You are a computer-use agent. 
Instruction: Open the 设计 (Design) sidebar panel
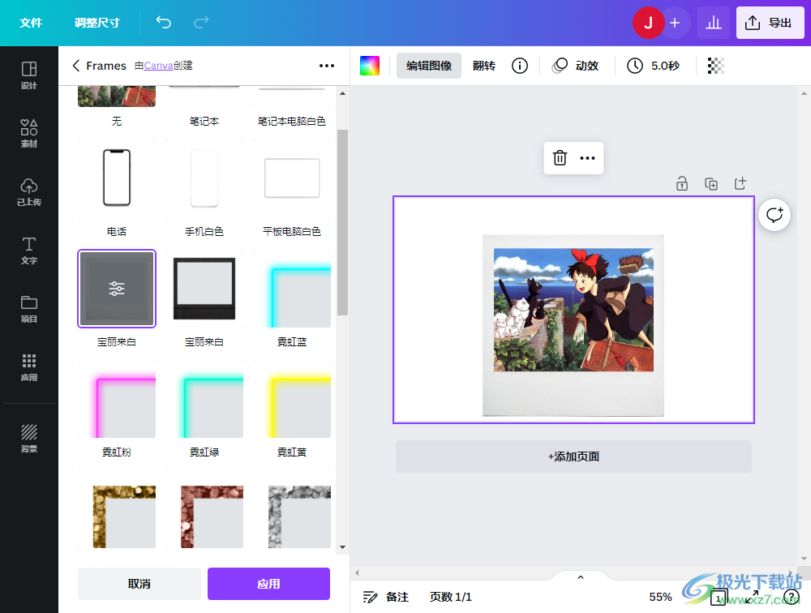[x=29, y=75]
